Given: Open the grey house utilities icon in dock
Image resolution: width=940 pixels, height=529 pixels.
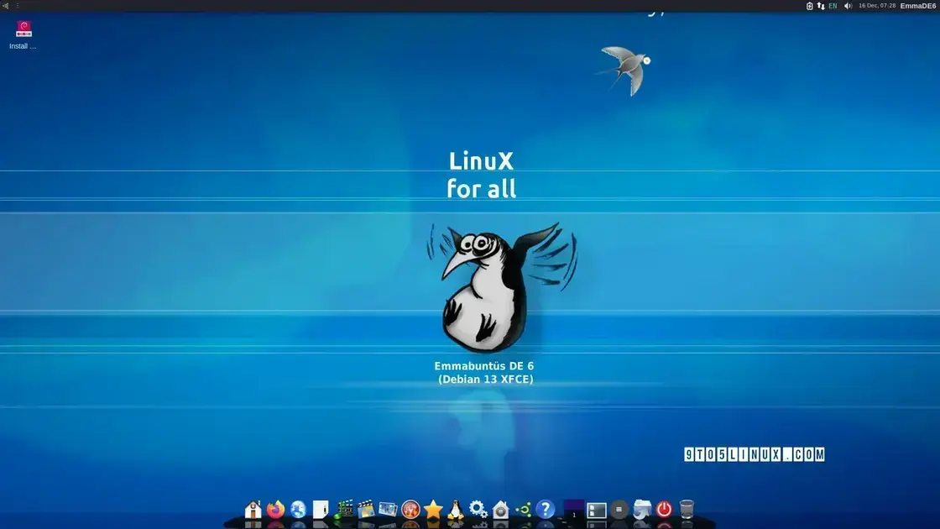Looking at the screenshot, I should (x=500, y=509).
